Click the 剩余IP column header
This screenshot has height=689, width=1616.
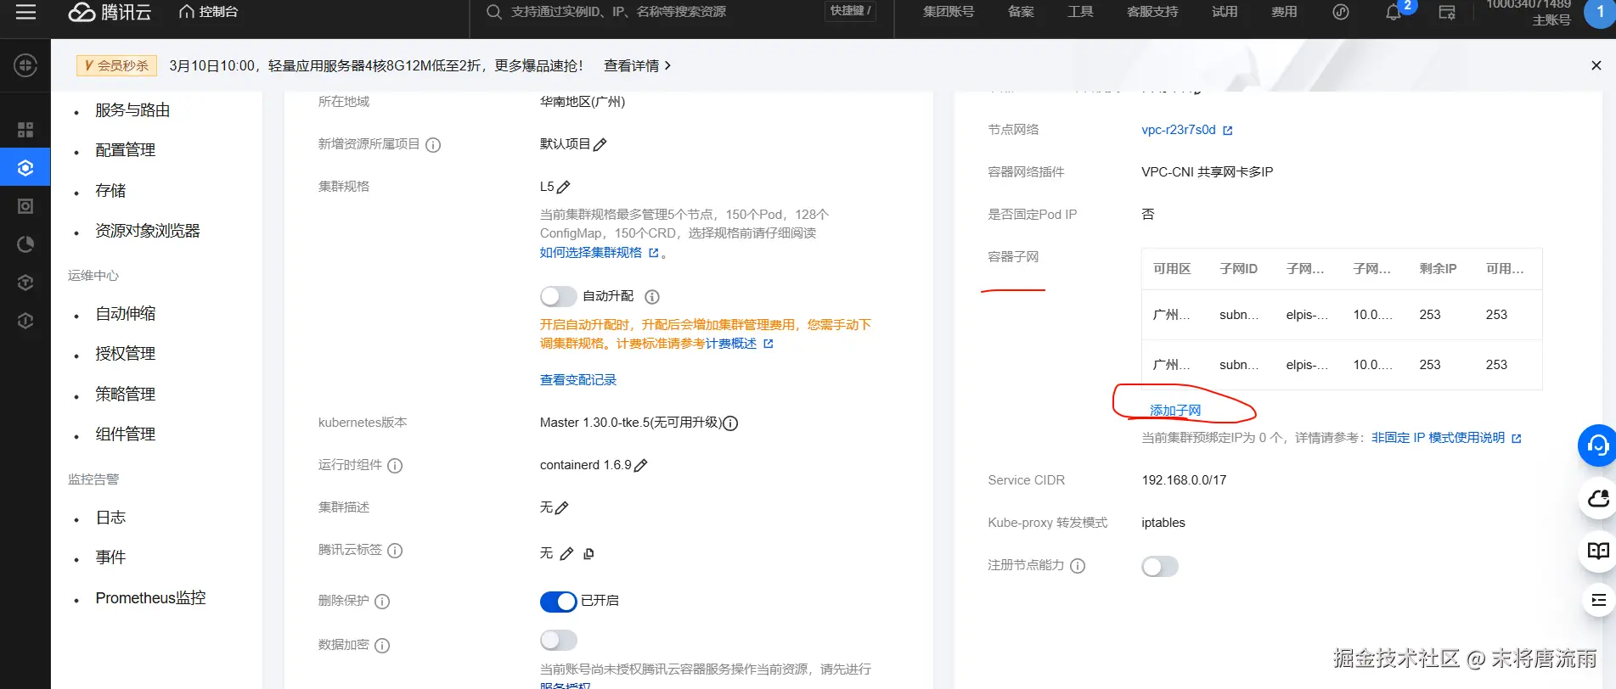(x=1438, y=268)
